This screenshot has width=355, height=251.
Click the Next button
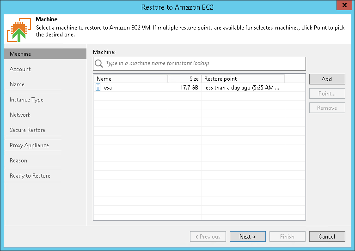tap(248, 237)
